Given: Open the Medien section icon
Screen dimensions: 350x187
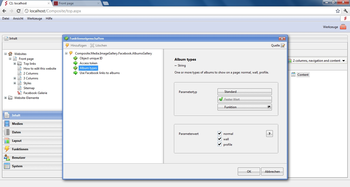Looking at the screenshot, I should (7, 124).
